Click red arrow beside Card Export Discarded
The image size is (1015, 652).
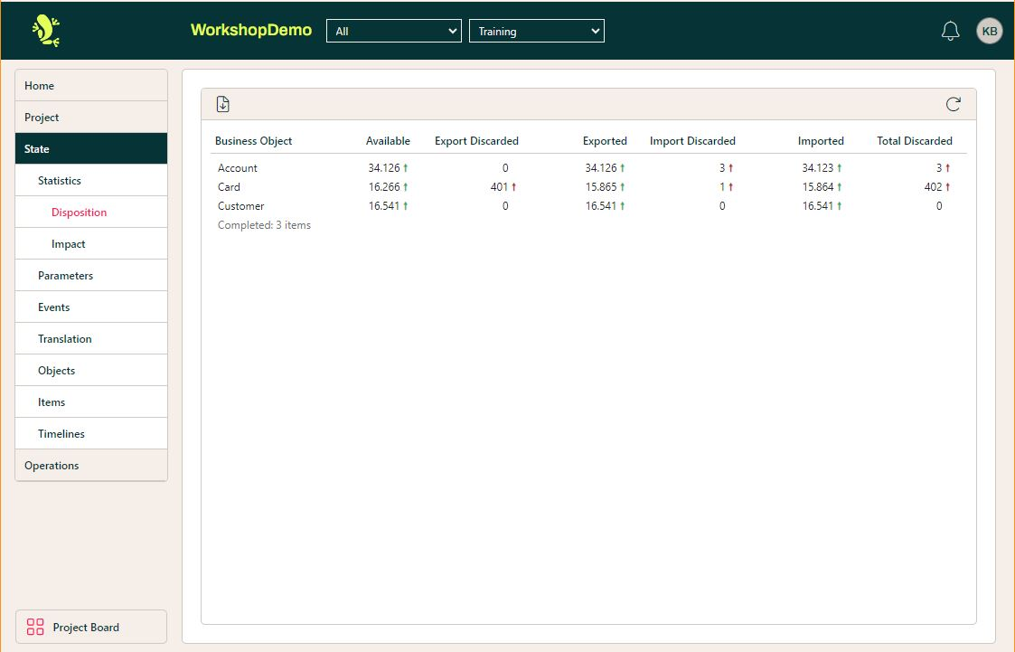(514, 187)
